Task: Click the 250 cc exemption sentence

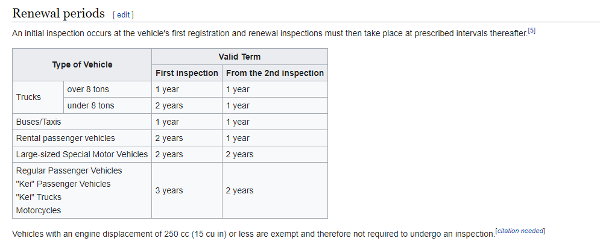Action: (253, 233)
